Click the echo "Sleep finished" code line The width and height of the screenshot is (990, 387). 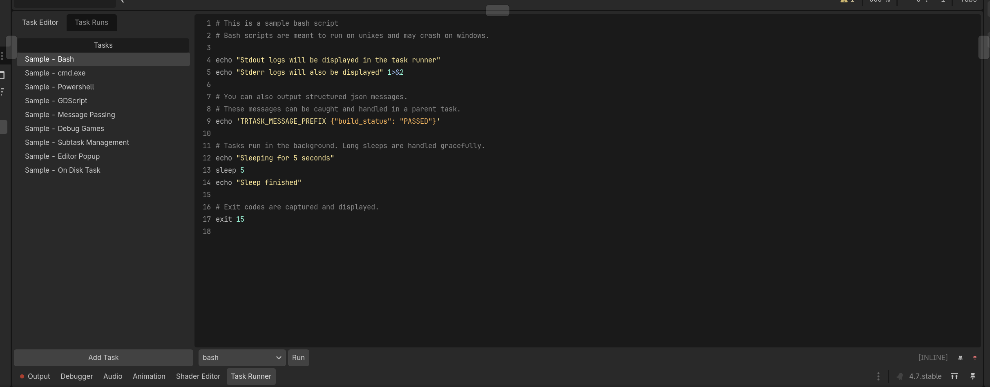(258, 182)
